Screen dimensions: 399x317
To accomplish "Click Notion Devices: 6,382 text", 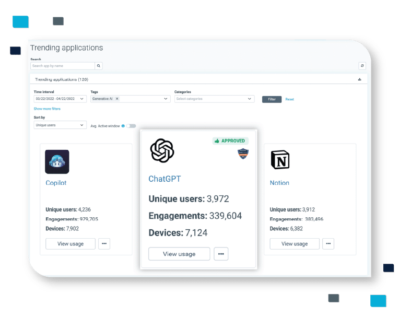I will point(286,228).
